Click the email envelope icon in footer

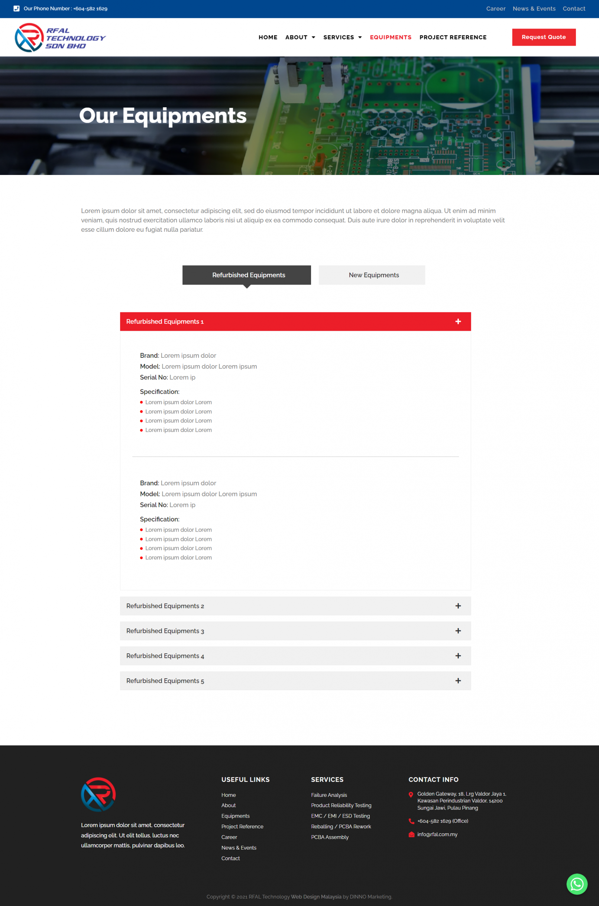tap(411, 834)
